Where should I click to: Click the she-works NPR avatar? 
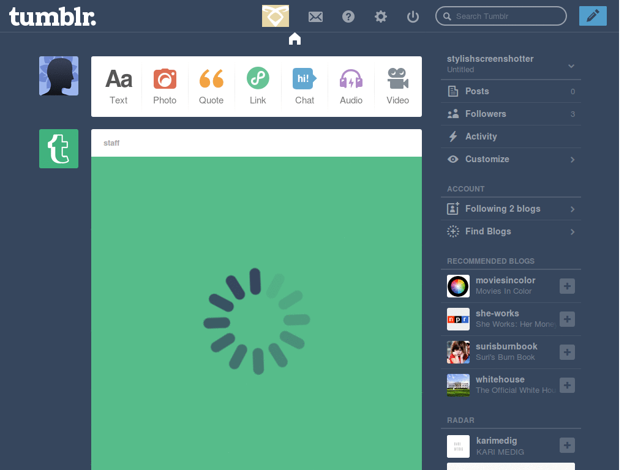coord(458,319)
